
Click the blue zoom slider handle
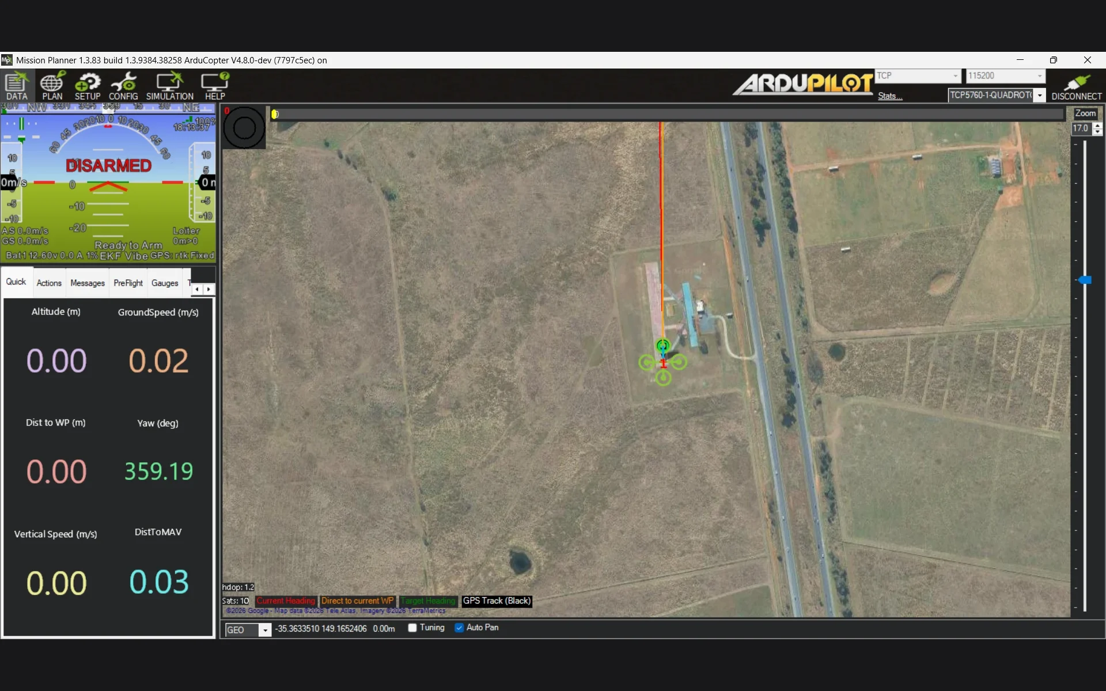click(x=1085, y=280)
